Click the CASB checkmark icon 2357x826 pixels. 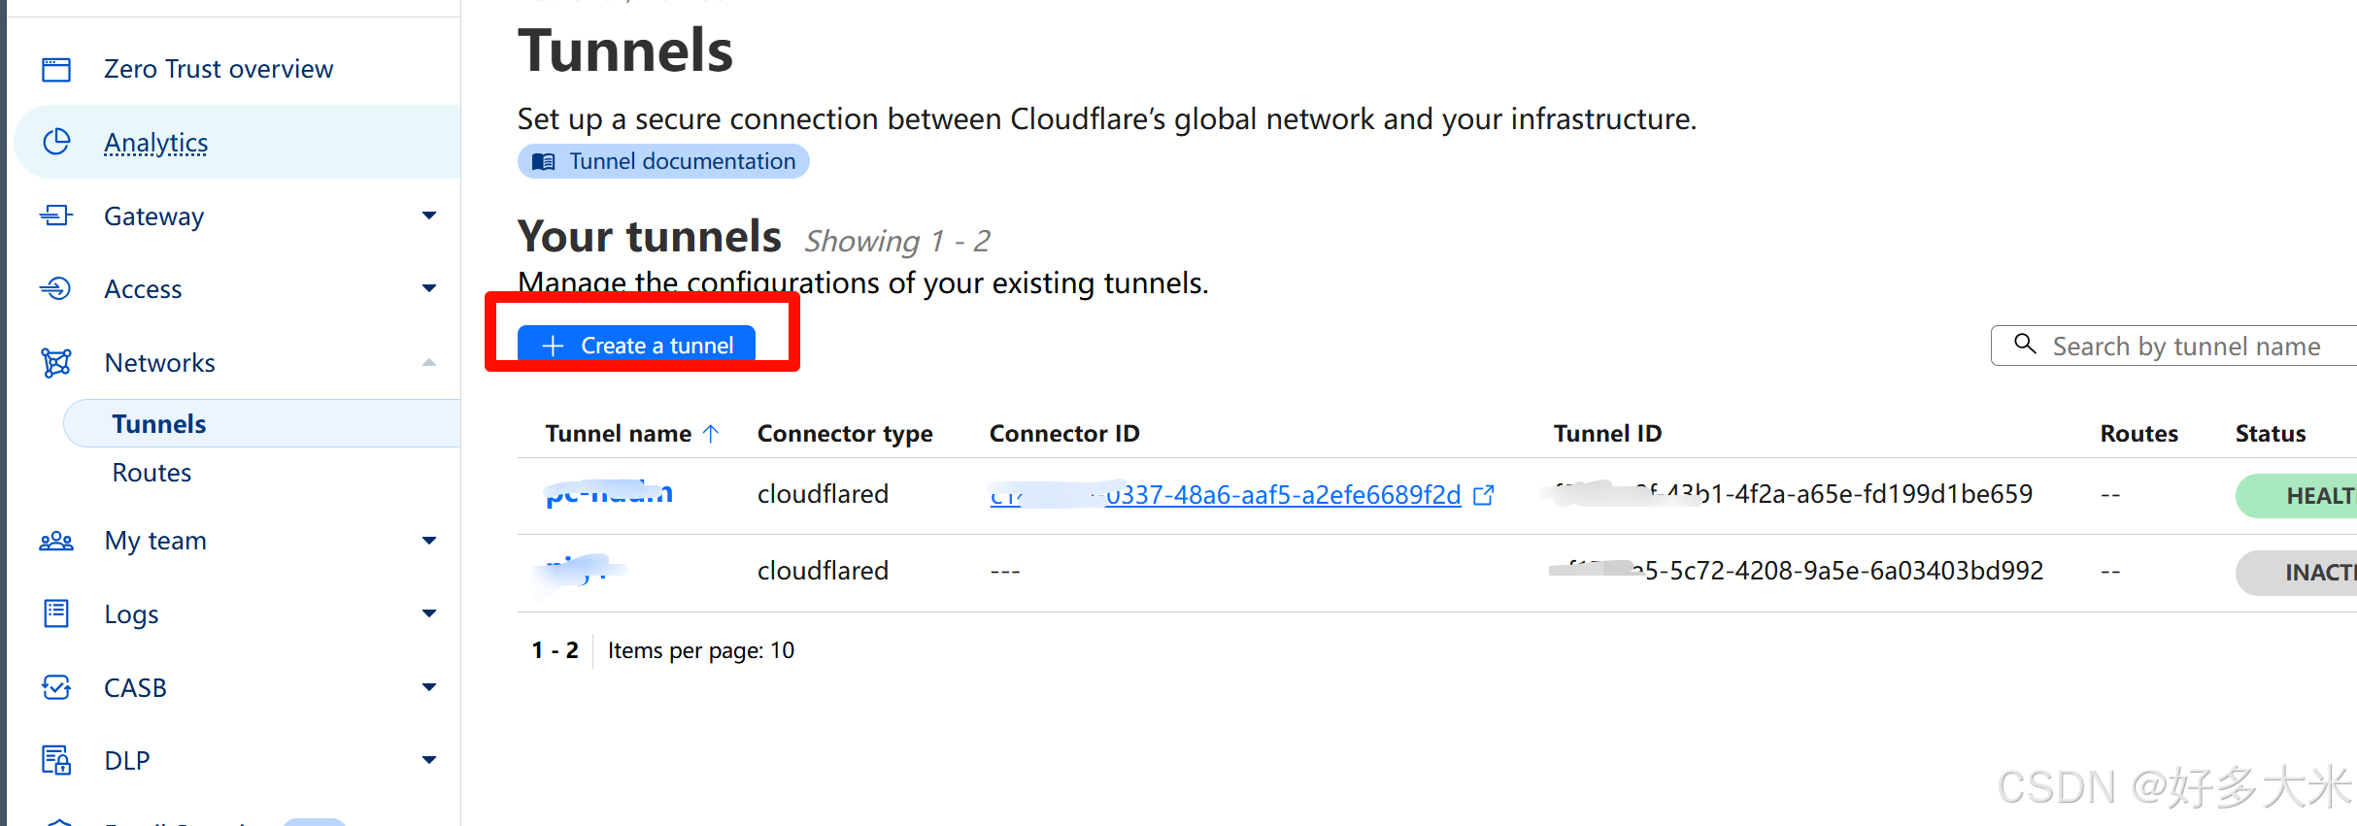pos(56,687)
